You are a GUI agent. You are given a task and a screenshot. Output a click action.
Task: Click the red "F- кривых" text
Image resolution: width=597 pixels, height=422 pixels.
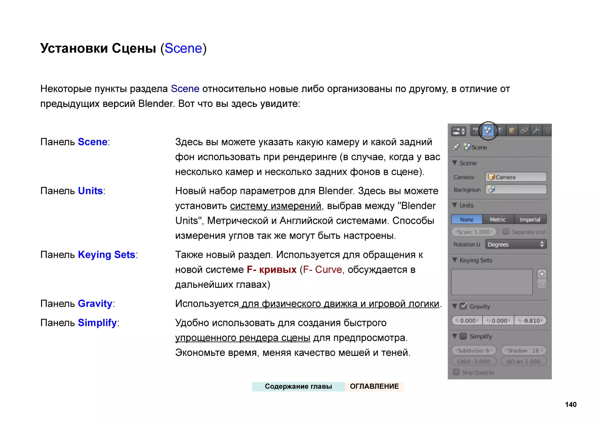272,270
